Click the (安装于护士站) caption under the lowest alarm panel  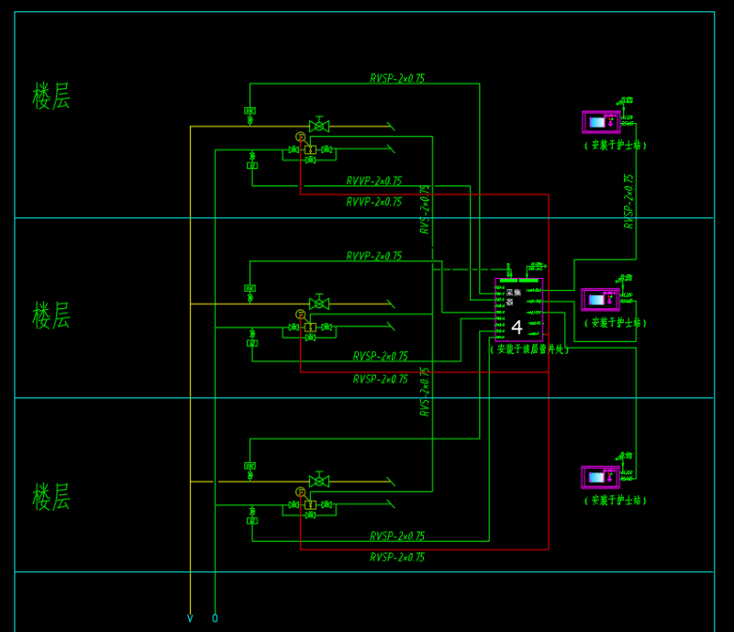tap(615, 501)
